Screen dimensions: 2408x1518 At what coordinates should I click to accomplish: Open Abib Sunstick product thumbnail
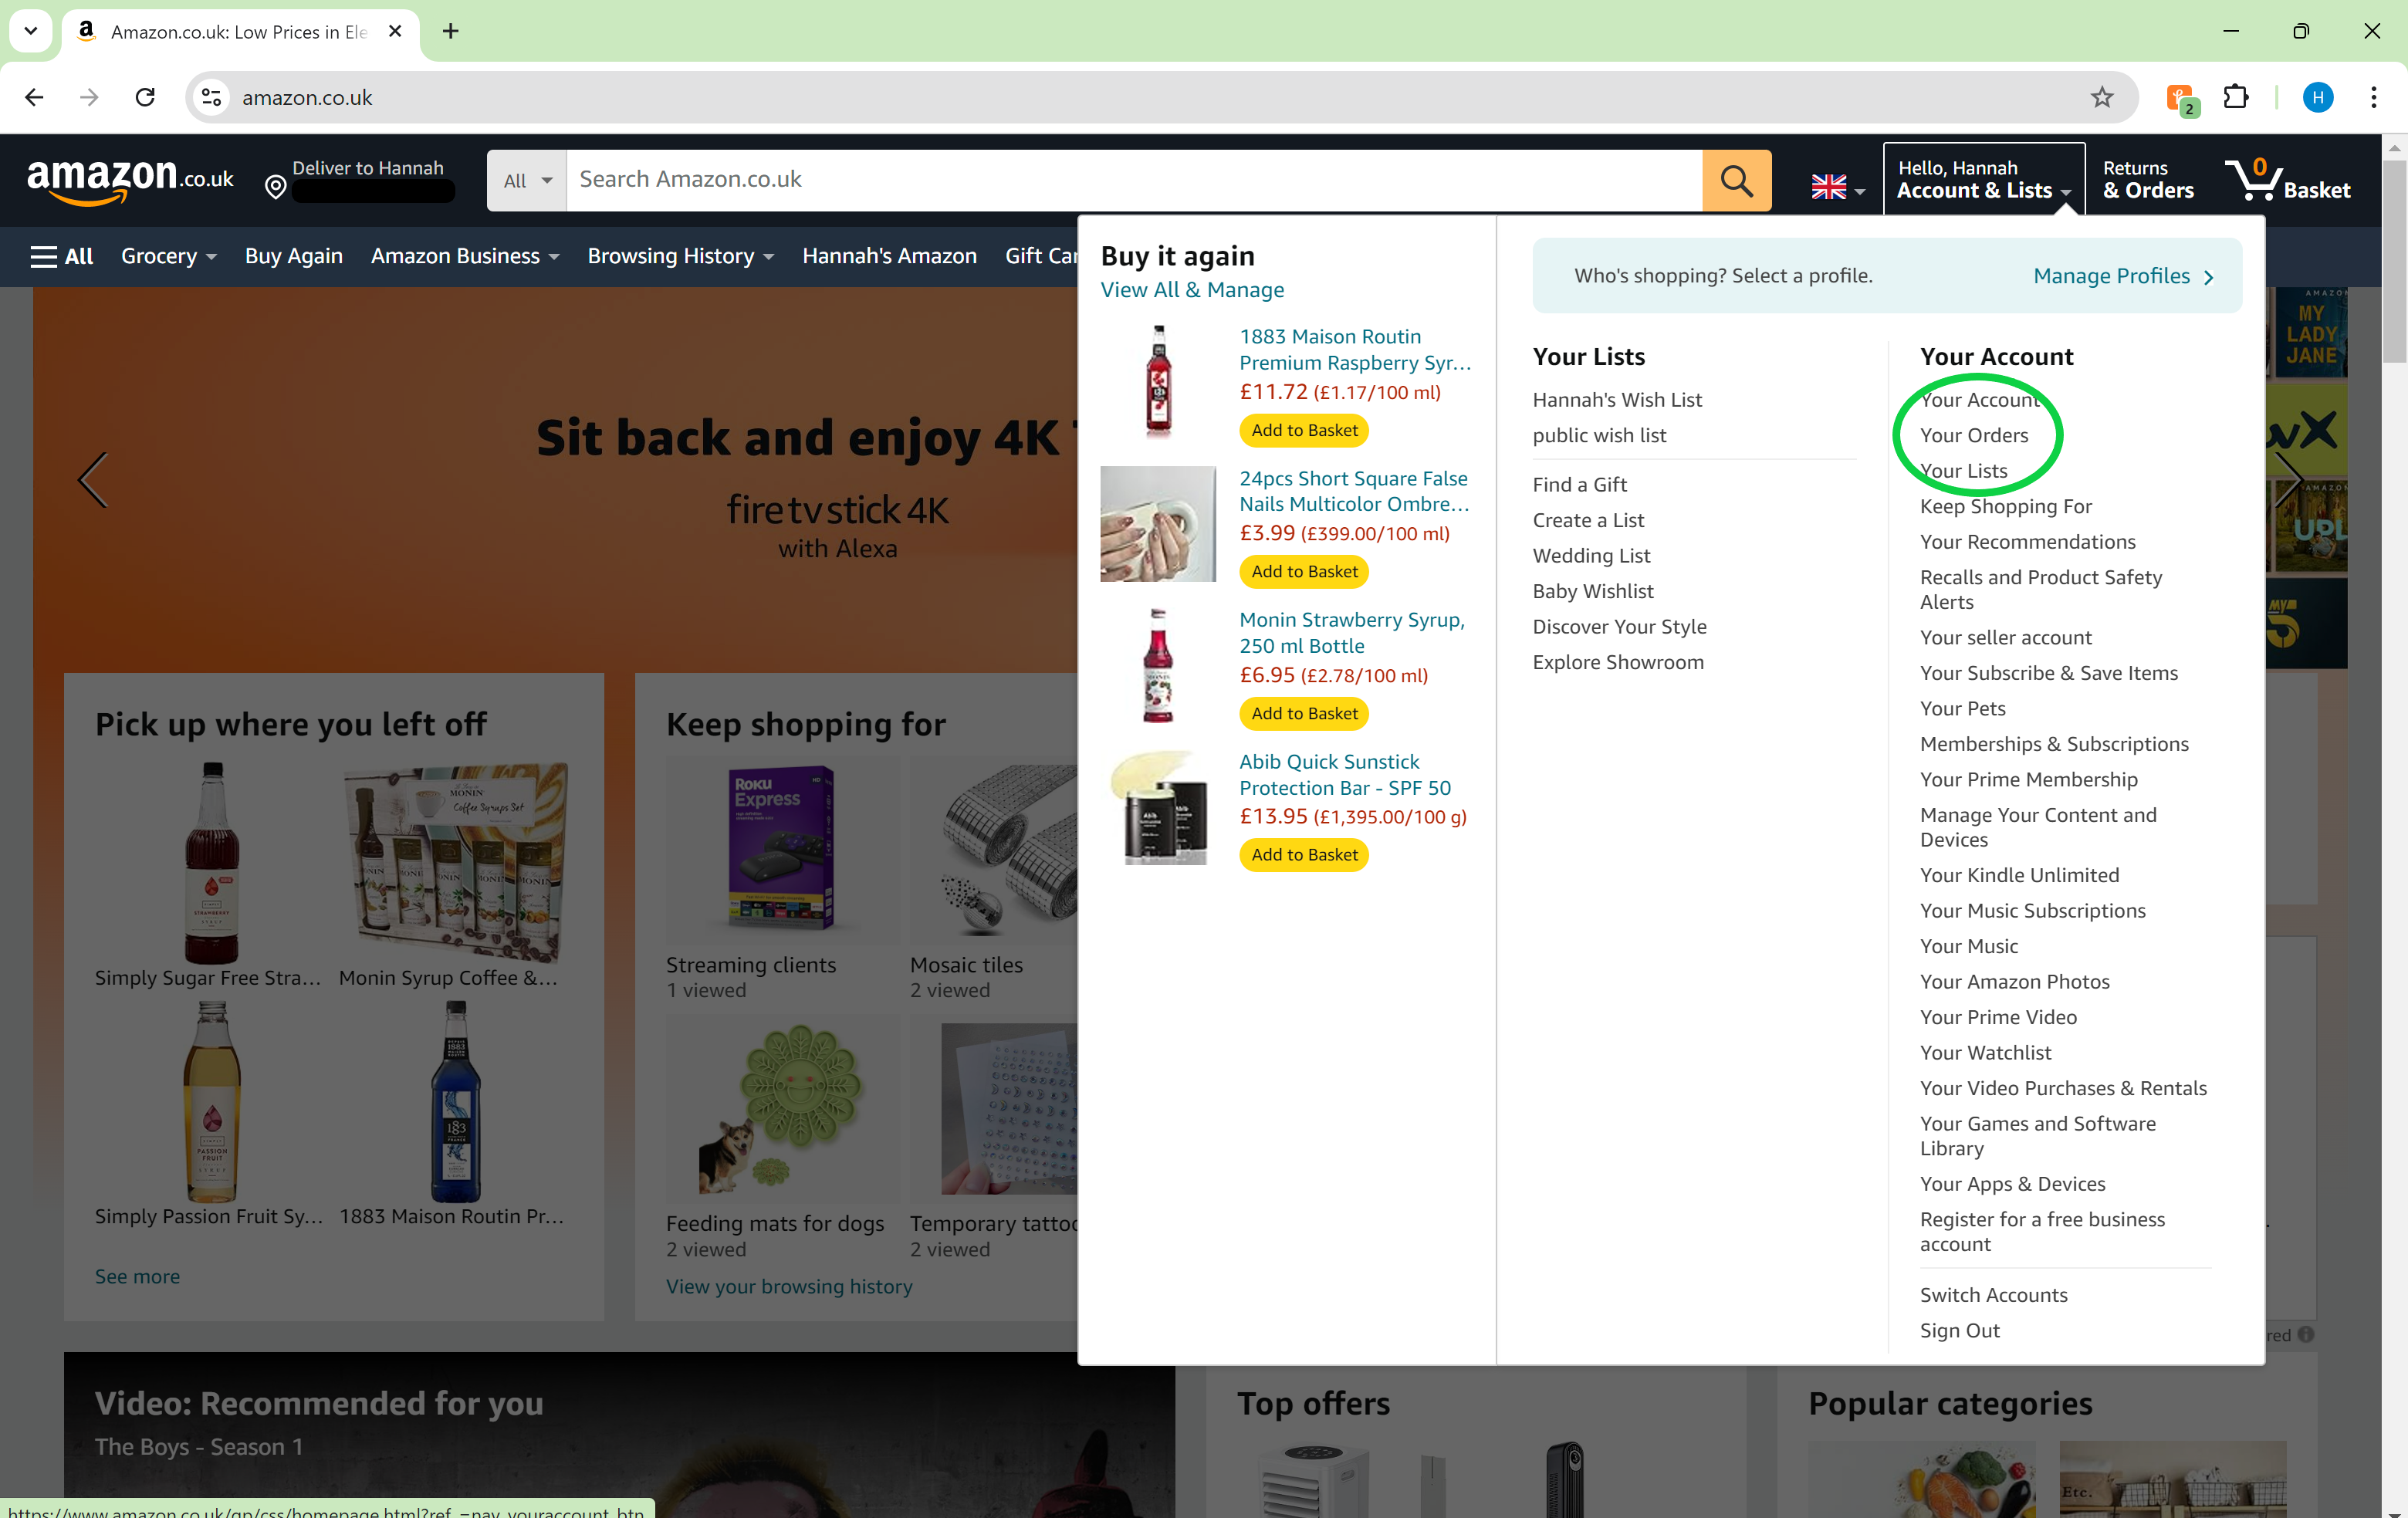[1158, 807]
